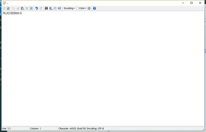Open Help with the question mark icon
The image size is (206, 132).
pyautogui.click(x=94, y=8)
